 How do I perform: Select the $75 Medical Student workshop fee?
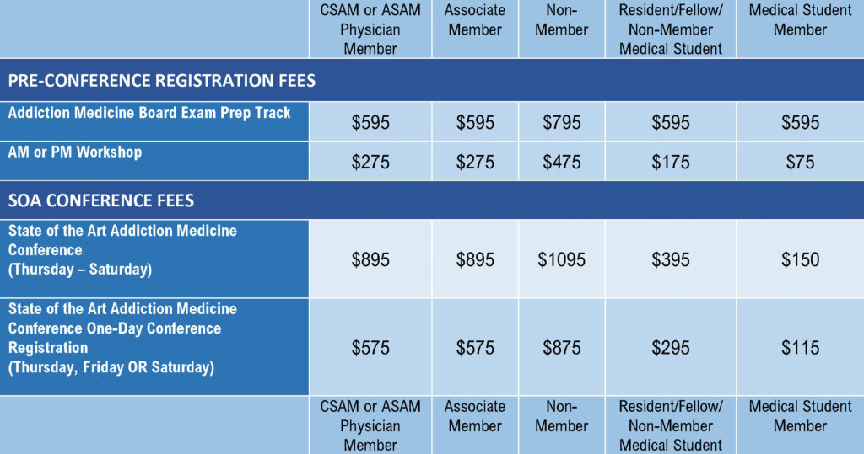coord(800,163)
